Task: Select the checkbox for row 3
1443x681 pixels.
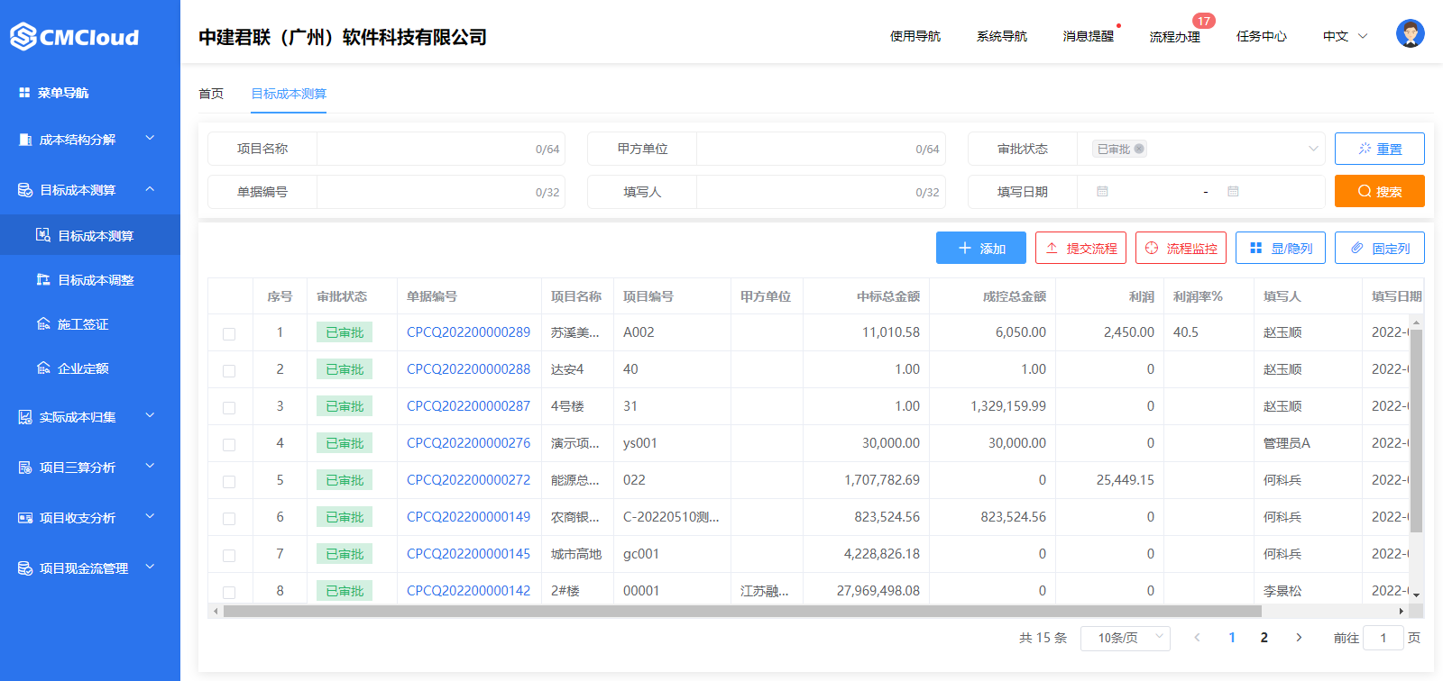Action: coord(229,408)
